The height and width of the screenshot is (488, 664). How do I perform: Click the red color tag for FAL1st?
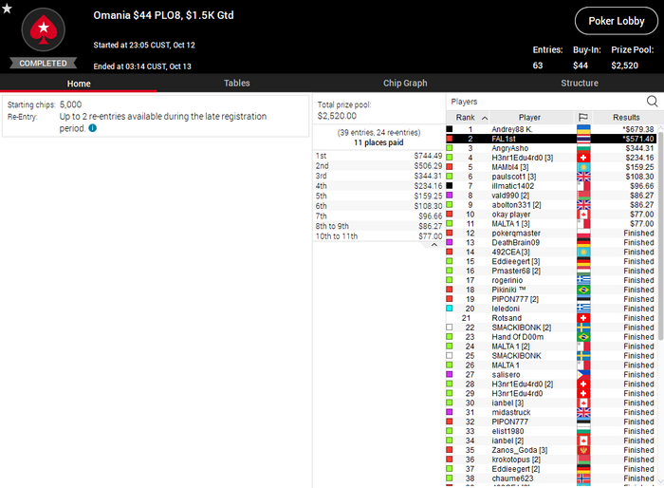450,139
